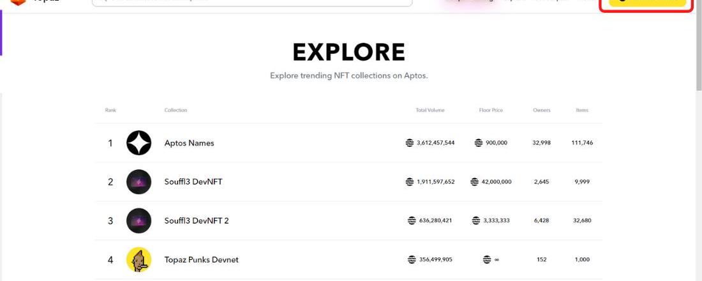Image resolution: width=702 pixels, height=281 pixels.
Task: Open the Souffl3 DevNFT 2 collection name
Action: (197, 220)
